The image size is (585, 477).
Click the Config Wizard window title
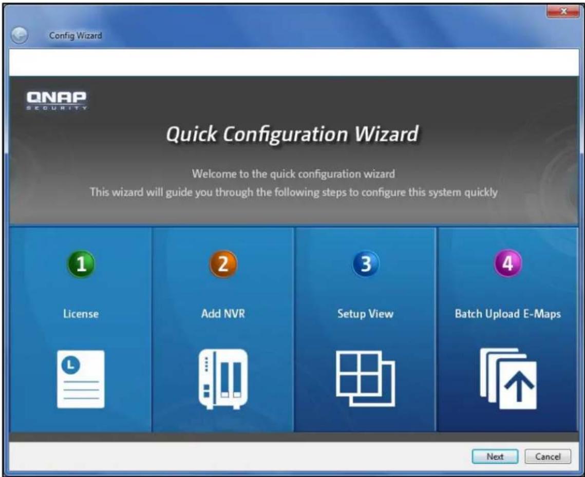(x=76, y=35)
